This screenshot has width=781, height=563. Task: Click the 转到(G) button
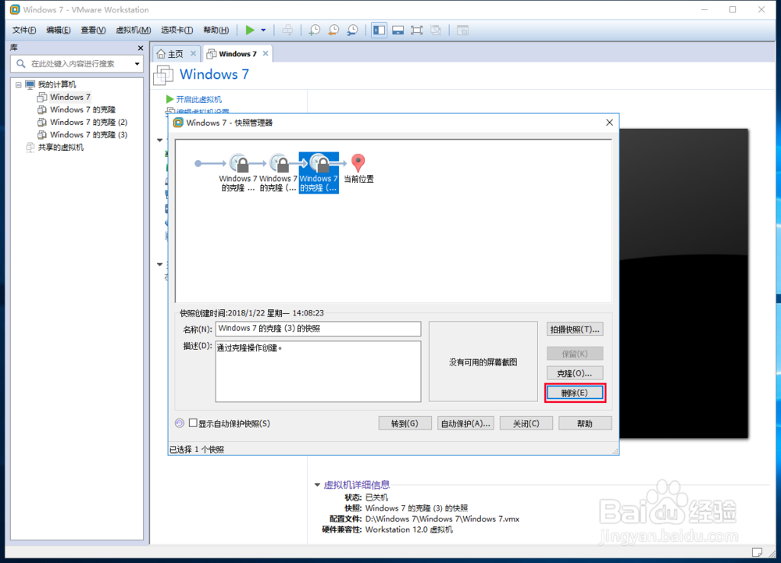405,424
